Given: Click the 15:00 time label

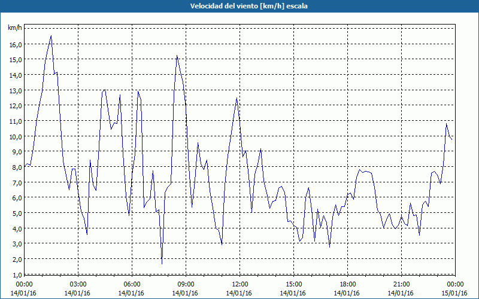Looking at the screenshot, I should 293,285.
